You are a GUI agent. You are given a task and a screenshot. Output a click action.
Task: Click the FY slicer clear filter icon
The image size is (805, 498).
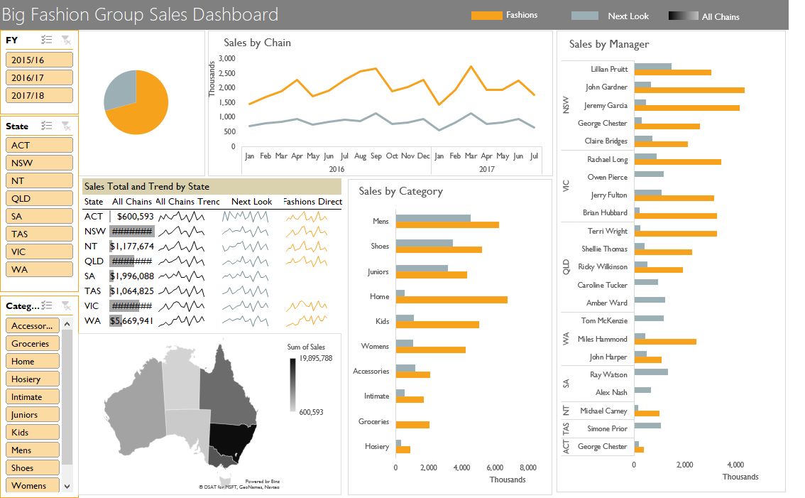66,40
